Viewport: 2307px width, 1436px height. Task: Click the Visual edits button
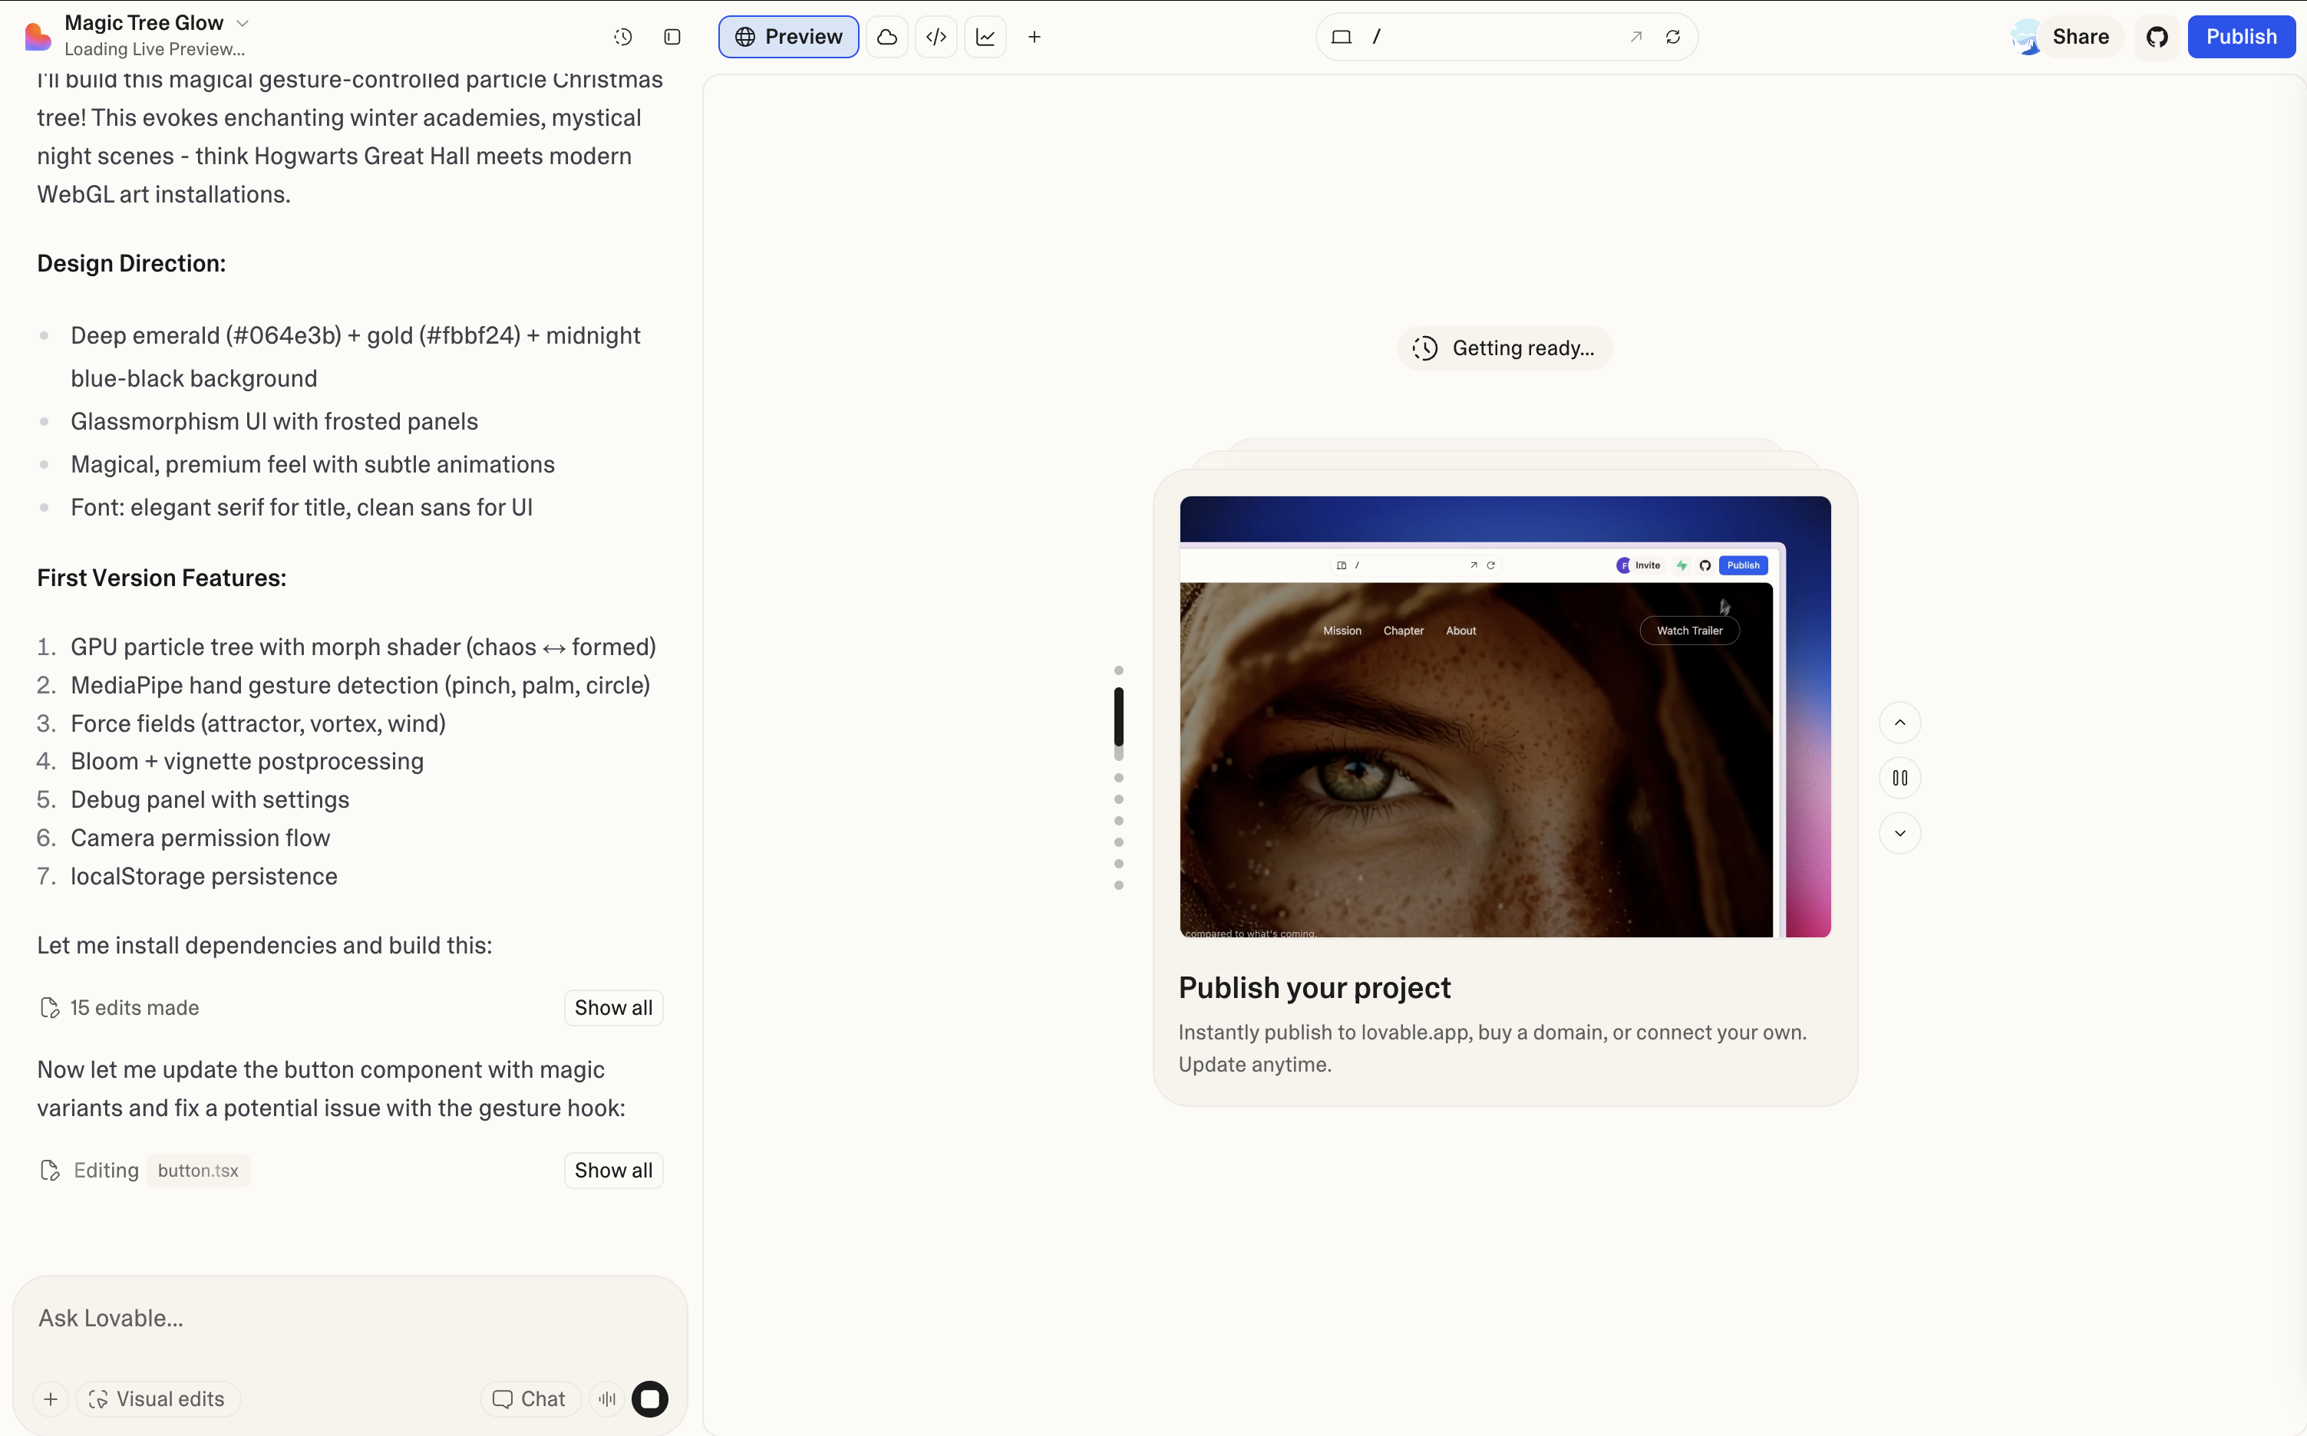click(158, 1398)
